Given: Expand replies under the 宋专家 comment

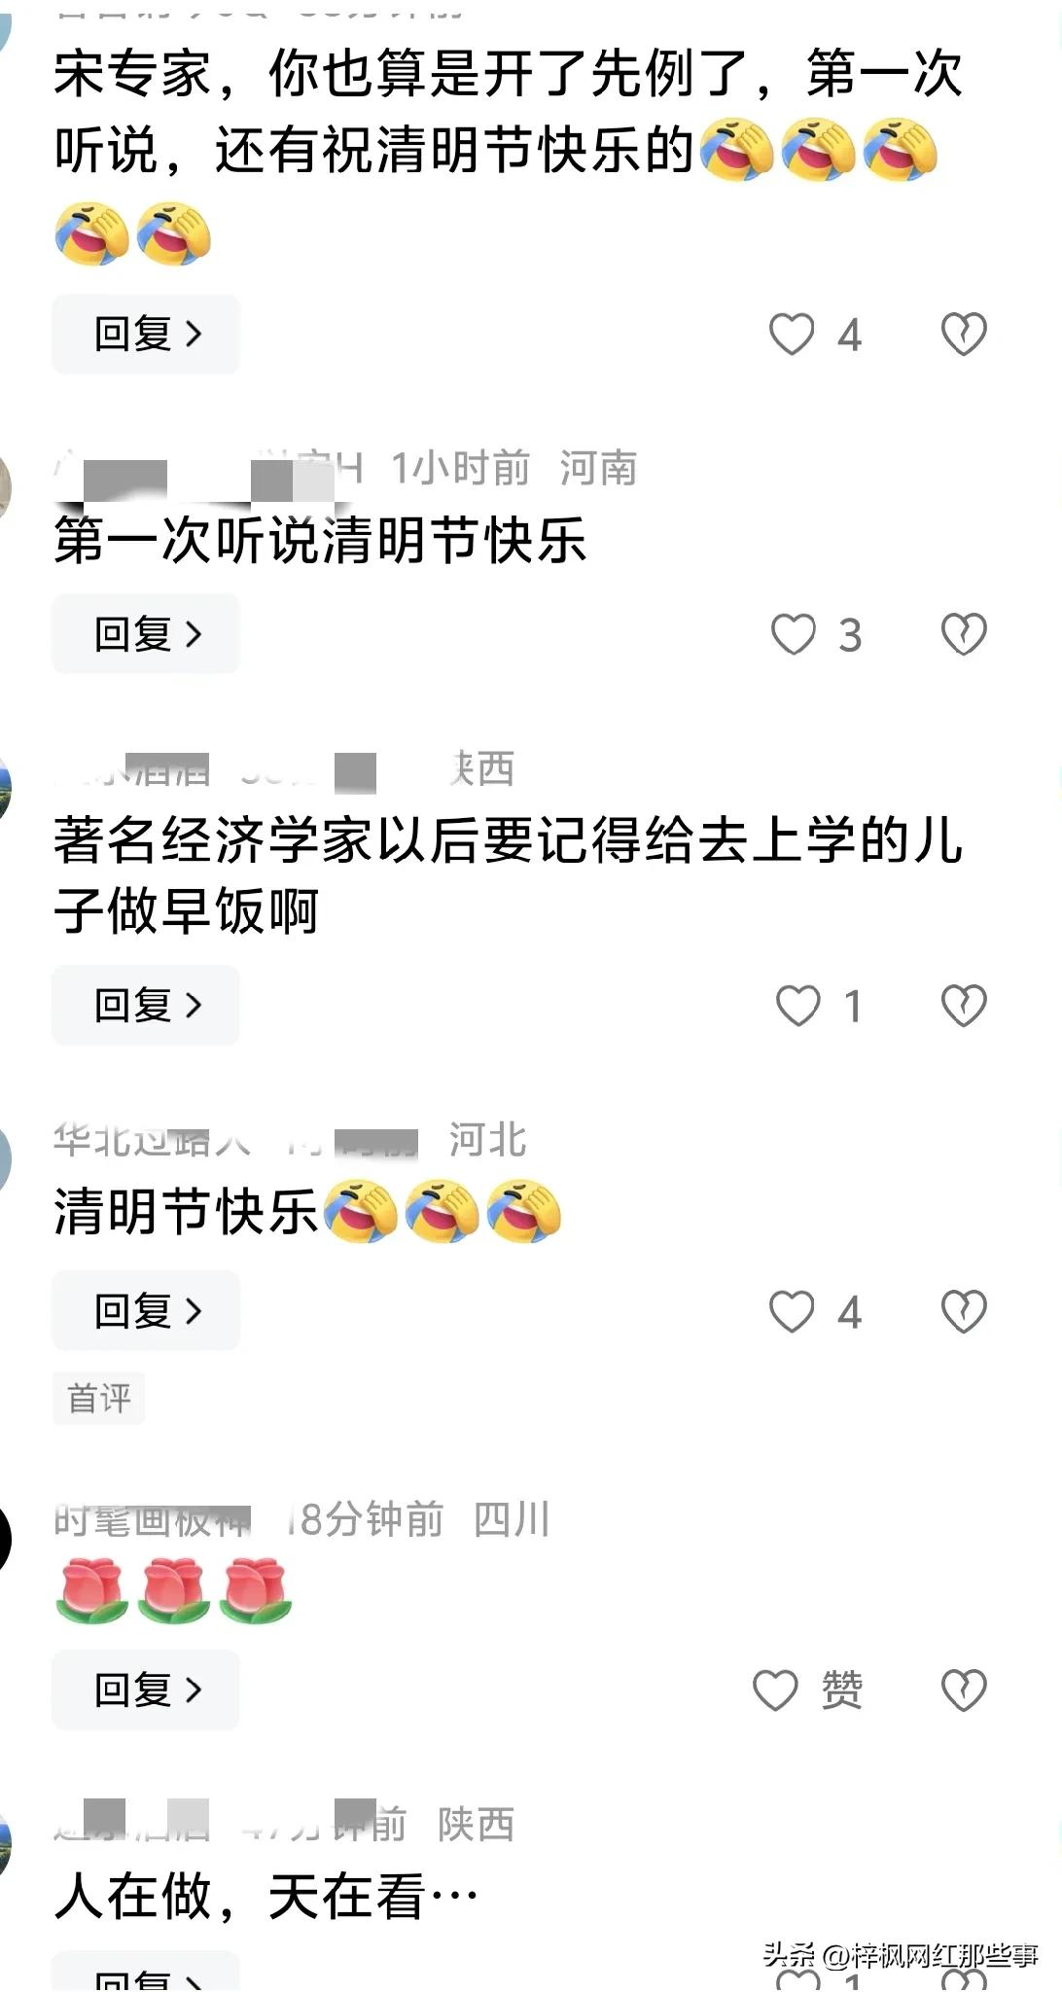Looking at the screenshot, I should click(x=146, y=335).
